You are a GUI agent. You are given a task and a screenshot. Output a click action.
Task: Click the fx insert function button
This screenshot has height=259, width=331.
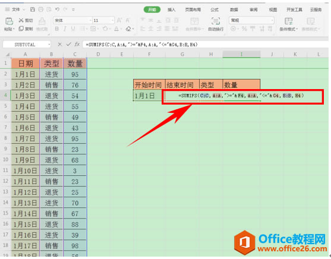(77, 45)
